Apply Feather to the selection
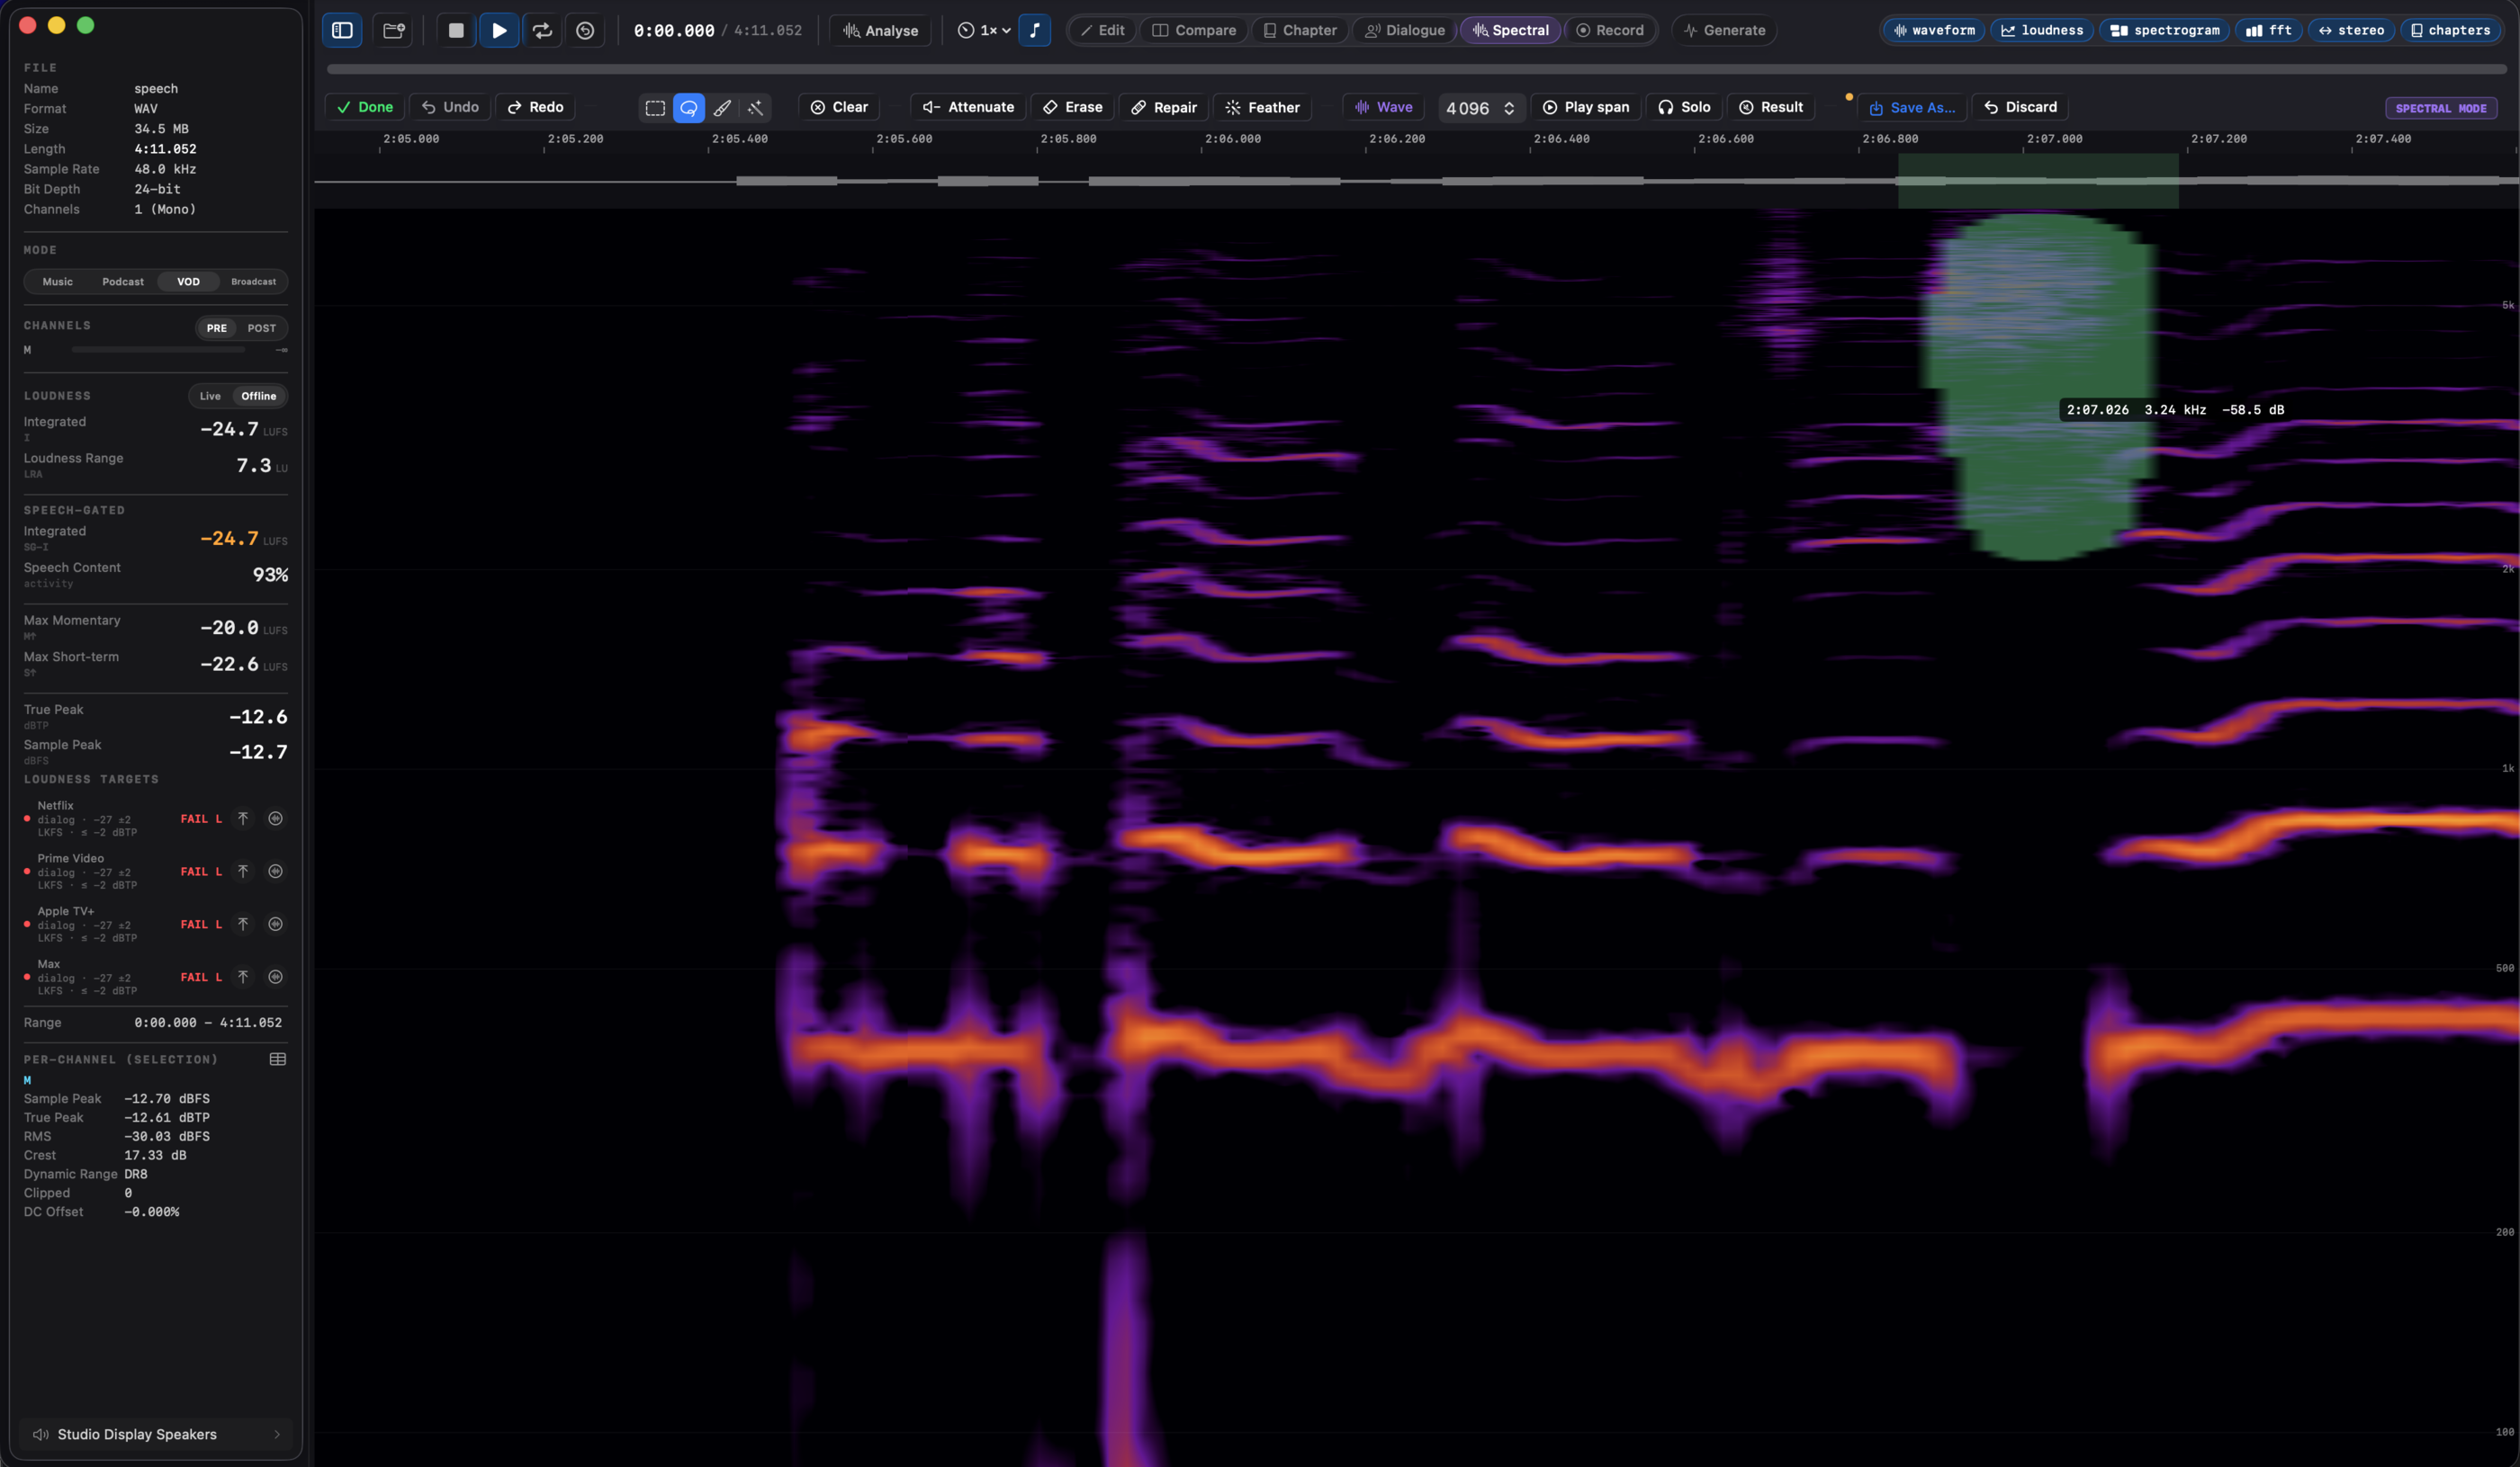This screenshot has height=1467, width=2520. click(x=1263, y=107)
